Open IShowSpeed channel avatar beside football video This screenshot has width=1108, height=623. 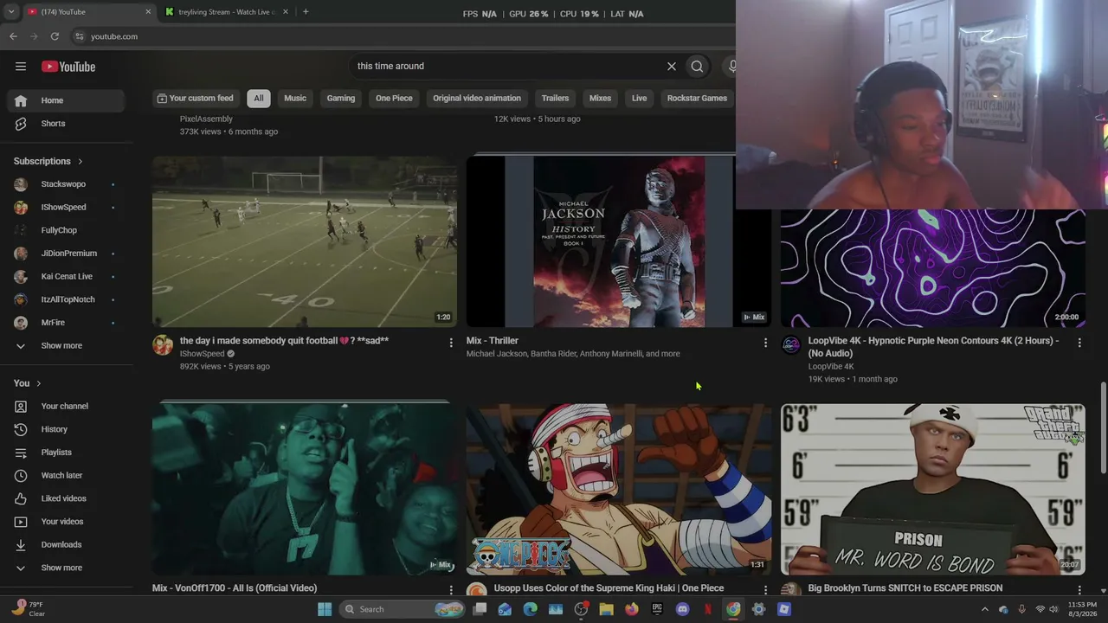163,345
